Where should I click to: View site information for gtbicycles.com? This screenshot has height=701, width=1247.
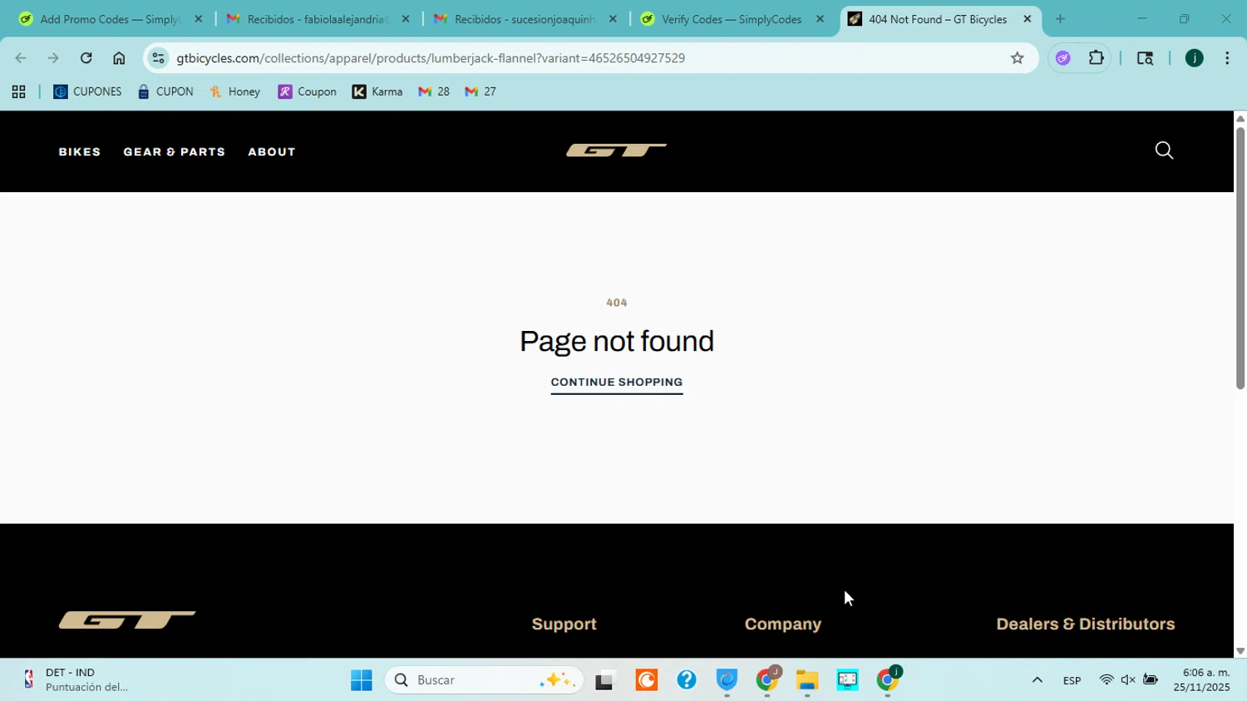coord(158,58)
